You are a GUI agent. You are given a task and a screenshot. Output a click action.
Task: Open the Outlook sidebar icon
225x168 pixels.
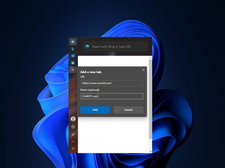(x=73, y=56)
